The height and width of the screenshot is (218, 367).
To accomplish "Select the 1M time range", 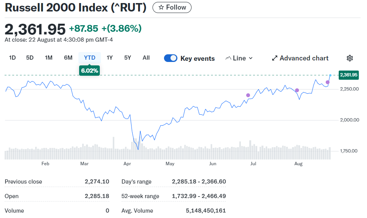I will [x=49, y=58].
